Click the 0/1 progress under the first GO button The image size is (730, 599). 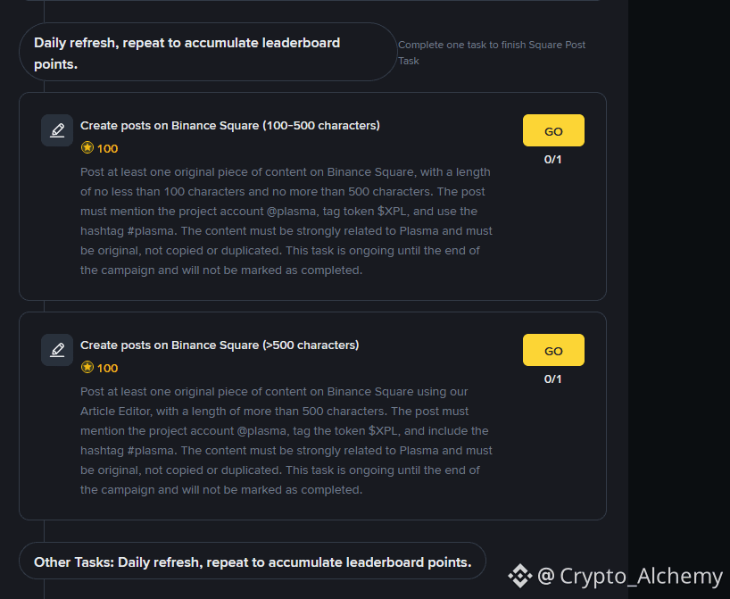tap(553, 160)
